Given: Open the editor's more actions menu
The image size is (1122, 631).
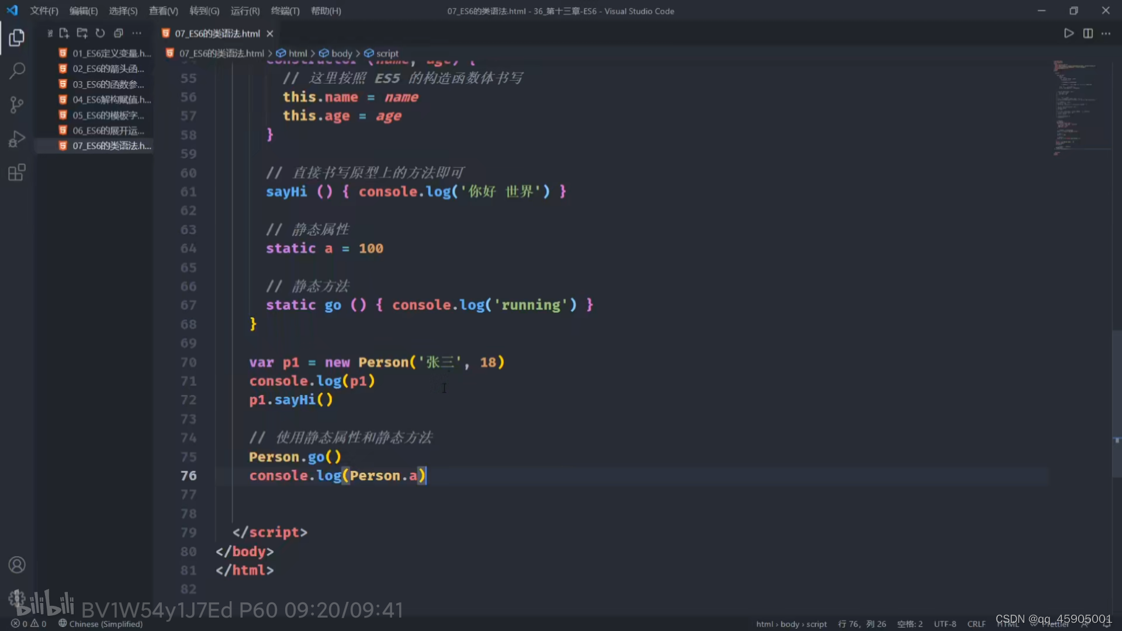Looking at the screenshot, I should pos(1106,33).
